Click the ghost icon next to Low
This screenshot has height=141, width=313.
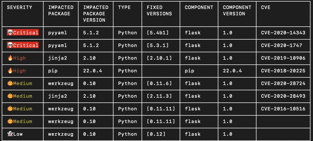point(10,134)
